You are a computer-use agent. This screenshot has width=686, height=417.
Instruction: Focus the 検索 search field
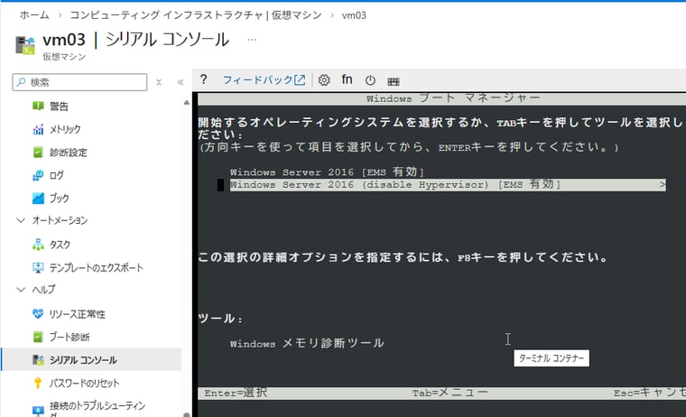click(x=79, y=82)
